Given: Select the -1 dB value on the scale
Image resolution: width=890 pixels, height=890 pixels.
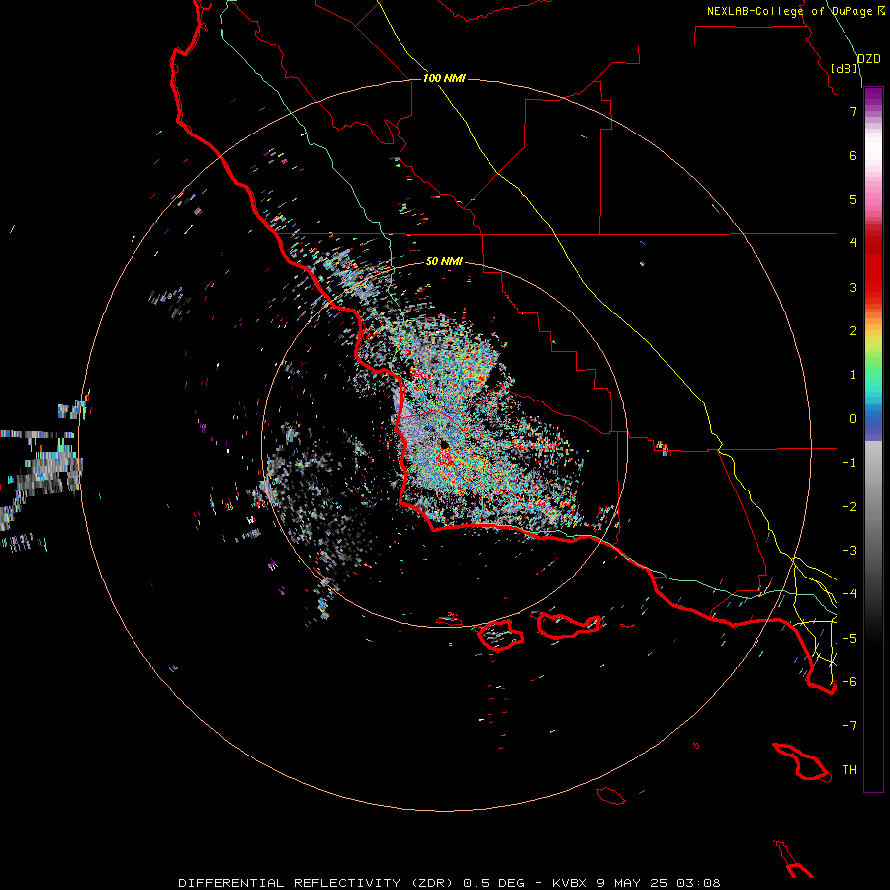Looking at the screenshot, I should [x=849, y=463].
